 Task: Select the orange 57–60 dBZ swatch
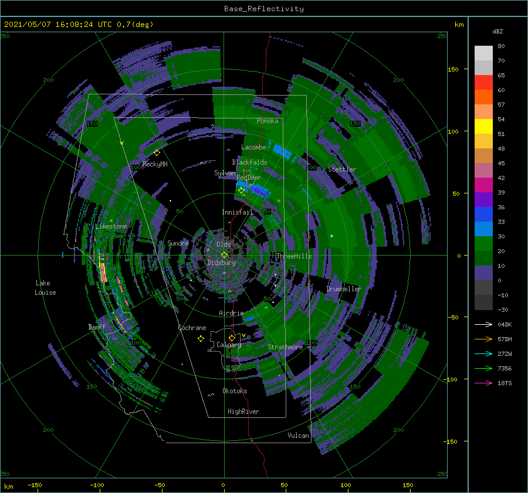(483, 97)
